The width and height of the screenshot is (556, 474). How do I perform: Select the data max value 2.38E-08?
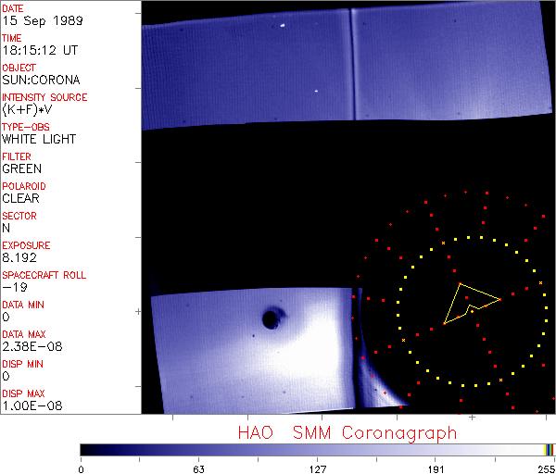(30, 346)
